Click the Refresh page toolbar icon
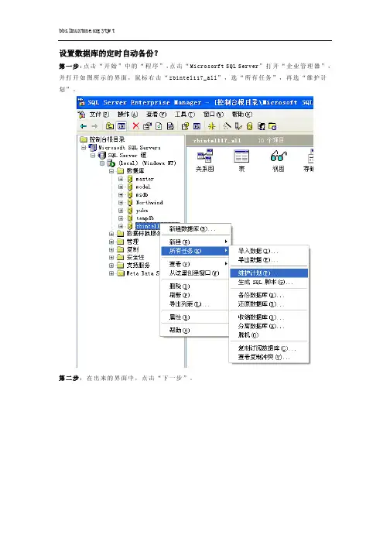The image size is (390, 552). click(159, 126)
